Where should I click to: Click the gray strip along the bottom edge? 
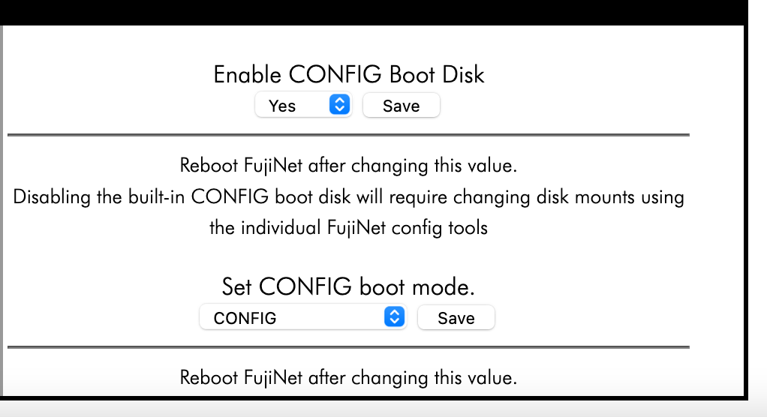[375, 408]
